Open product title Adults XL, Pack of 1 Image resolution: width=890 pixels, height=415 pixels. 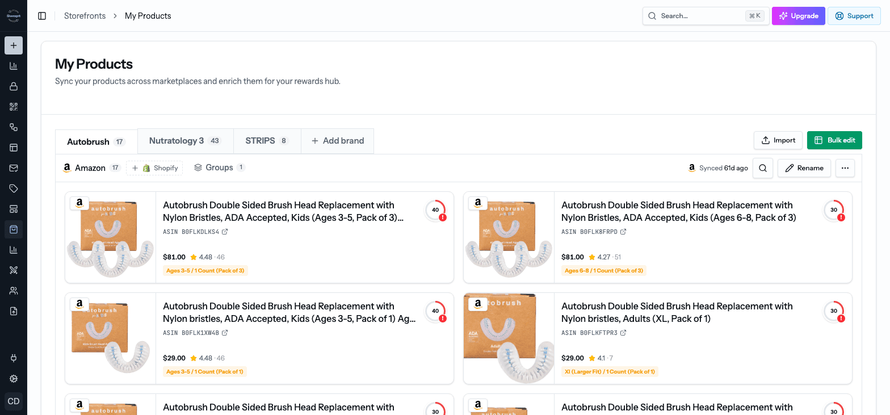(677, 312)
